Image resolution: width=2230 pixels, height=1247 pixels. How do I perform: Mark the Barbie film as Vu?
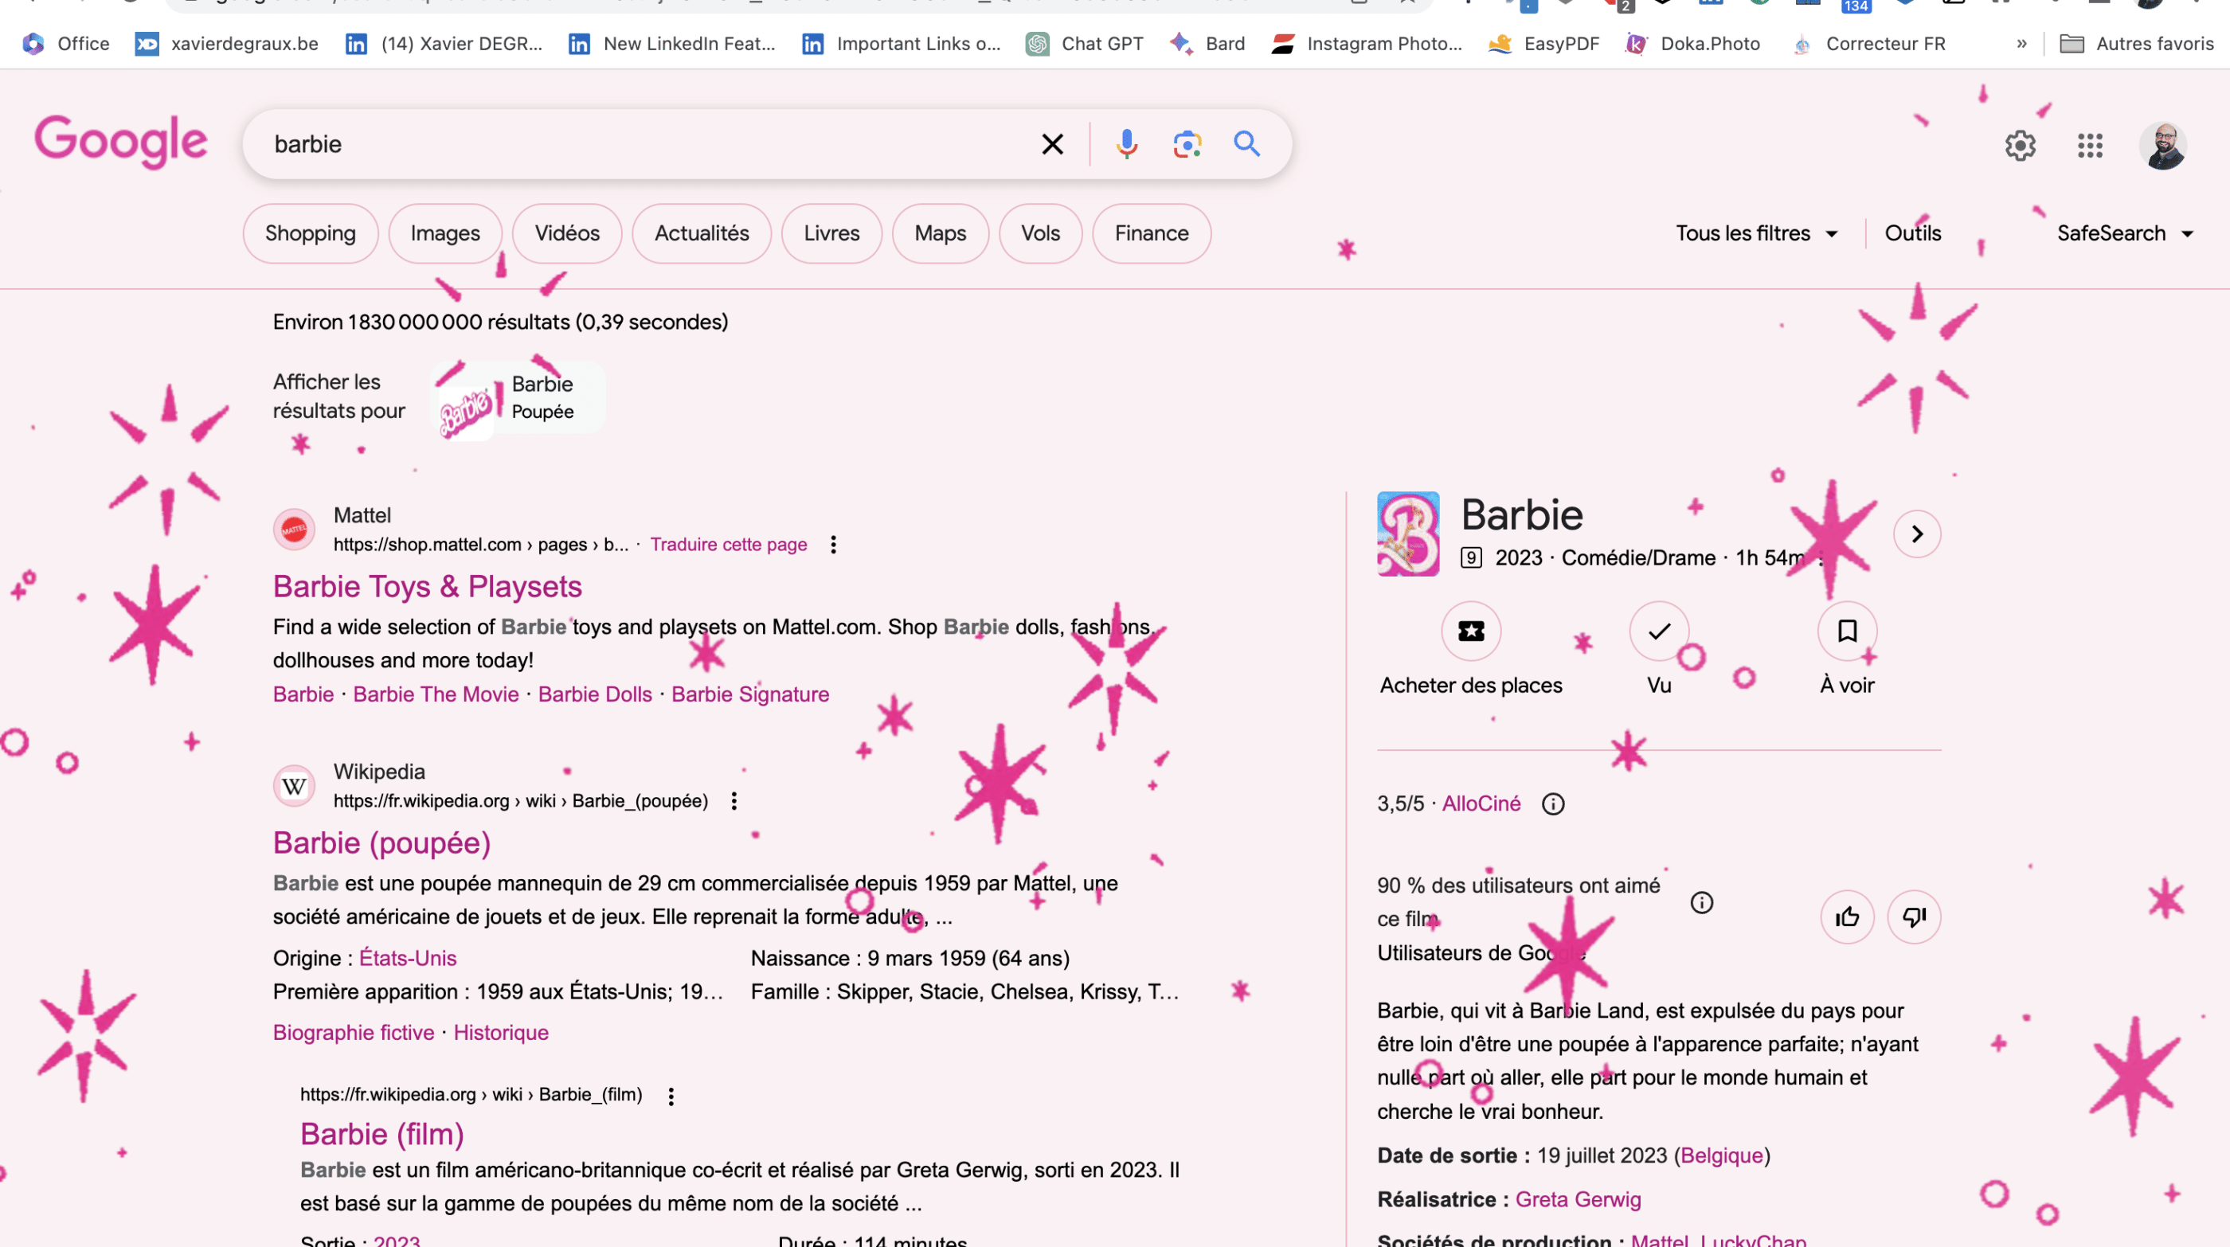[1659, 631]
